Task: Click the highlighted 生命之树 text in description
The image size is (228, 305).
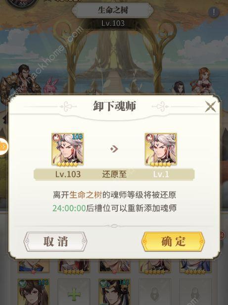Action: point(86,195)
